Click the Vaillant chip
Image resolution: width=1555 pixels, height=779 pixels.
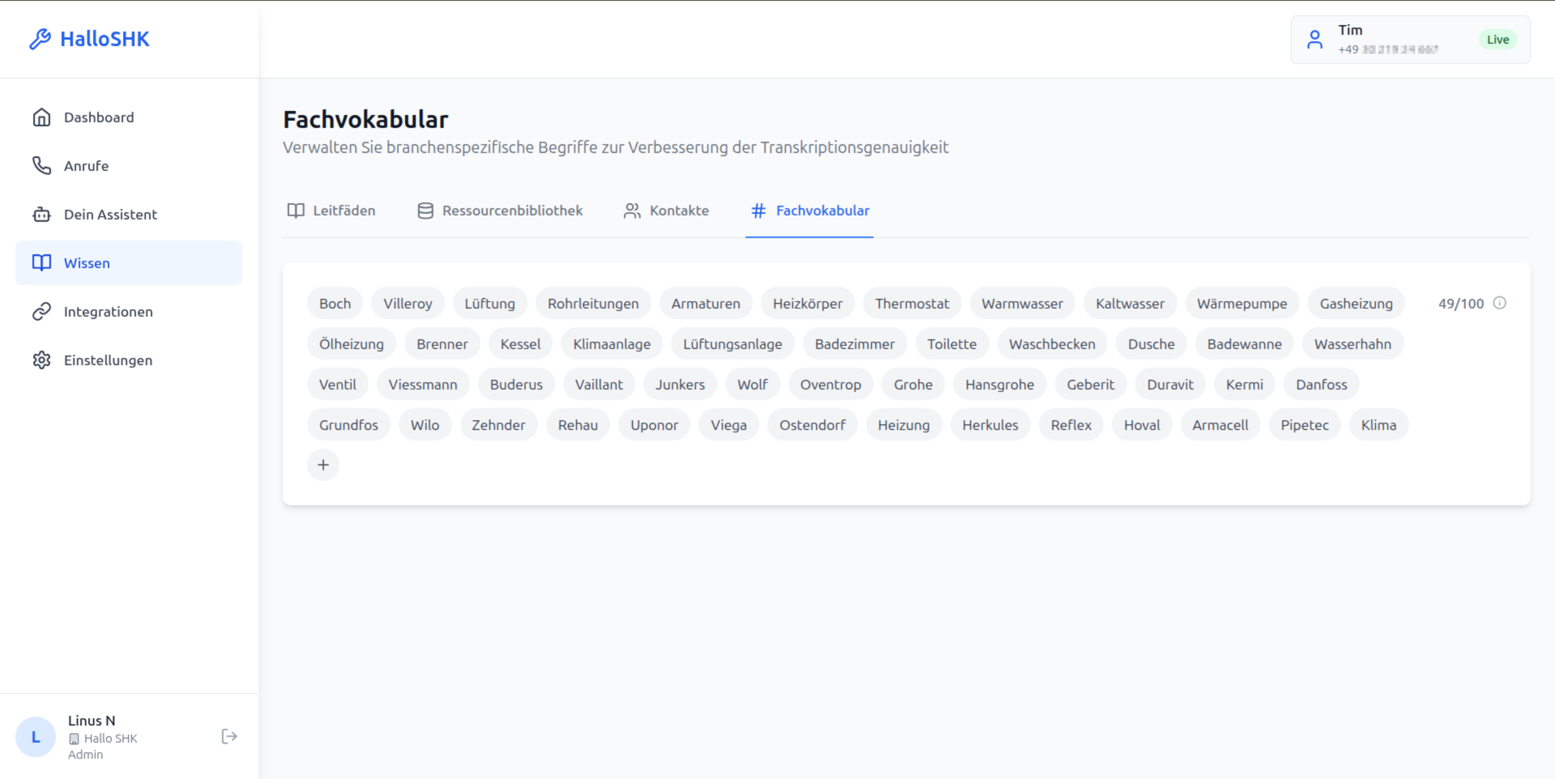point(599,384)
